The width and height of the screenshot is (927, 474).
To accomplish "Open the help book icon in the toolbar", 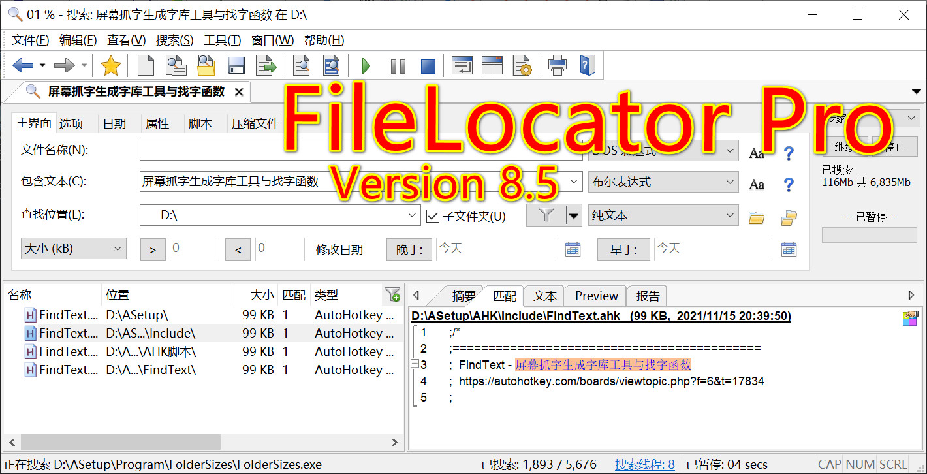I will point(588,65).
